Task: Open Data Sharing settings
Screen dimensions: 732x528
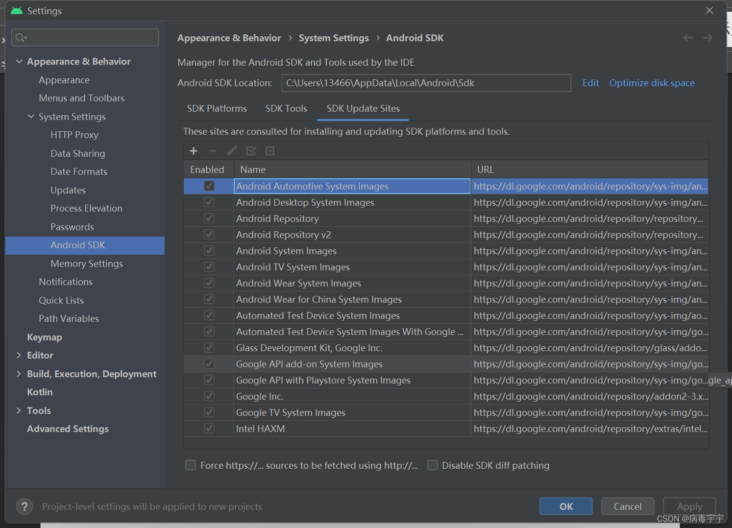Action: pyautogui.click(x=77, y=153)
